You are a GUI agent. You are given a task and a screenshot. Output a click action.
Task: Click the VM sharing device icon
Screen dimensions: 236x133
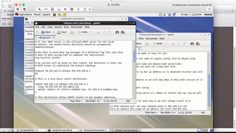coord(85,9)
